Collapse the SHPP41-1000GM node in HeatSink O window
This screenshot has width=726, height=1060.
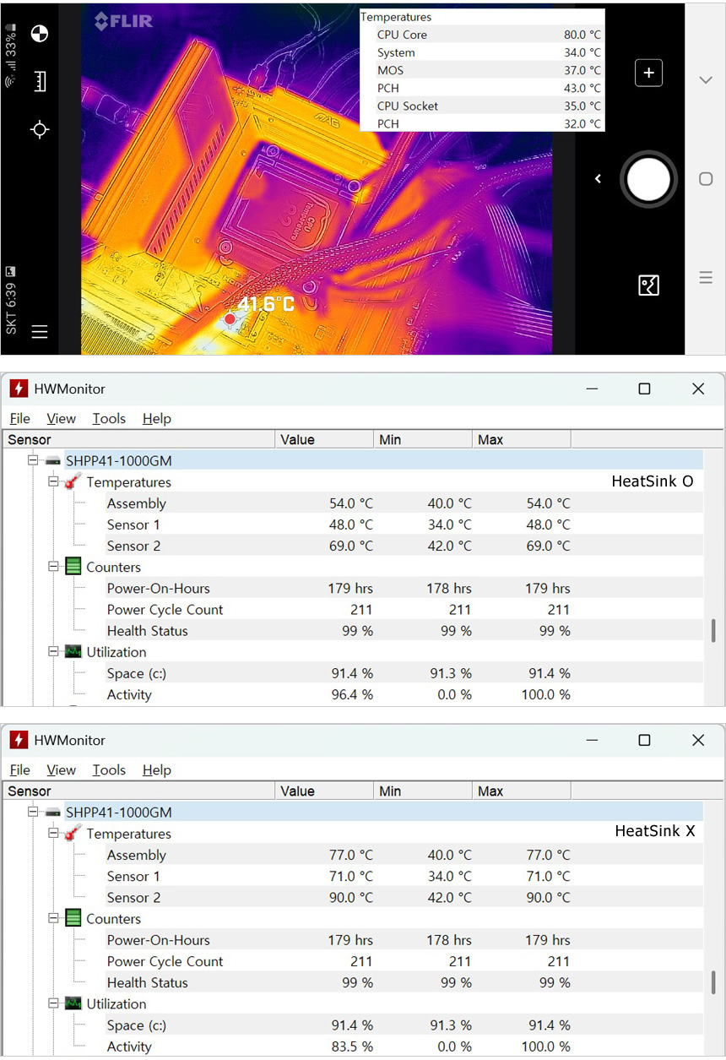coord(34,460)
